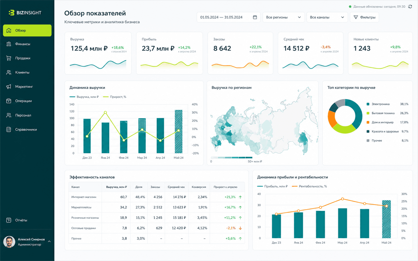Screen dimensions: 418x261
Task: Click the Персонал sidebar icon
Action: [x=9, y=115]
